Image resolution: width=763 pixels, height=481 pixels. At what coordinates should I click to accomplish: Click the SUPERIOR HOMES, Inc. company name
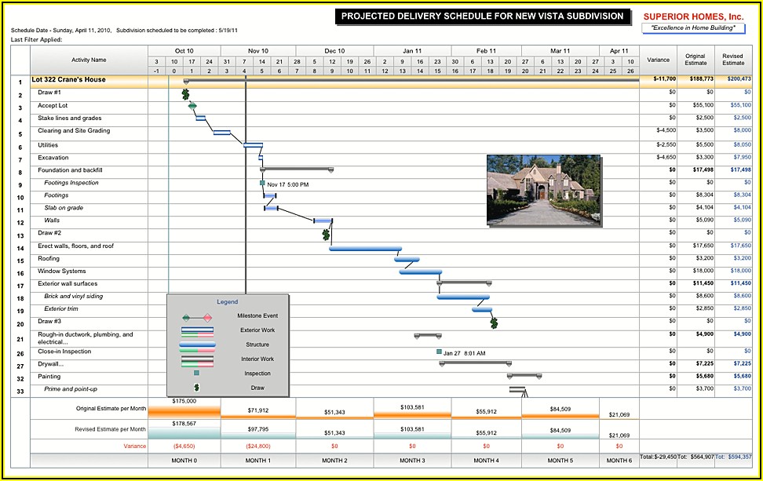click(x=692, y=16)
